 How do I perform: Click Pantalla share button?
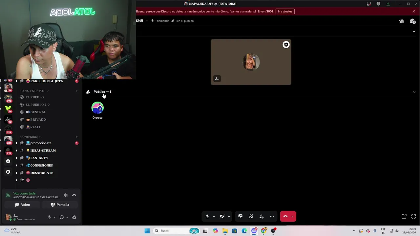coord(60,205)
